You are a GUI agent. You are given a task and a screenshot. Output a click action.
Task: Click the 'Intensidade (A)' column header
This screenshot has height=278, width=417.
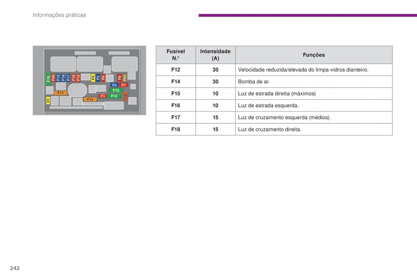215,55
